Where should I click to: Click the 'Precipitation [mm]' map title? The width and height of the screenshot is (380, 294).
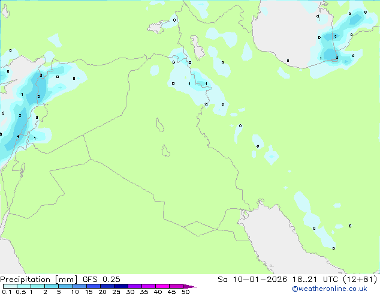point(38,280)
